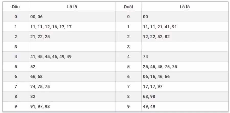Select the 25, 45, 45, 75, 75 cell
The image size is (230, 113).
[160, 67]
